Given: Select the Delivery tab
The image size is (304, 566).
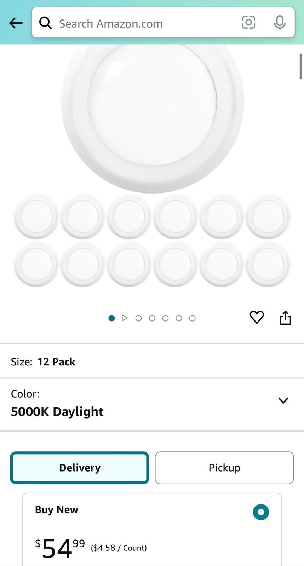Looking at the screenshot, I should coord(80,468).
